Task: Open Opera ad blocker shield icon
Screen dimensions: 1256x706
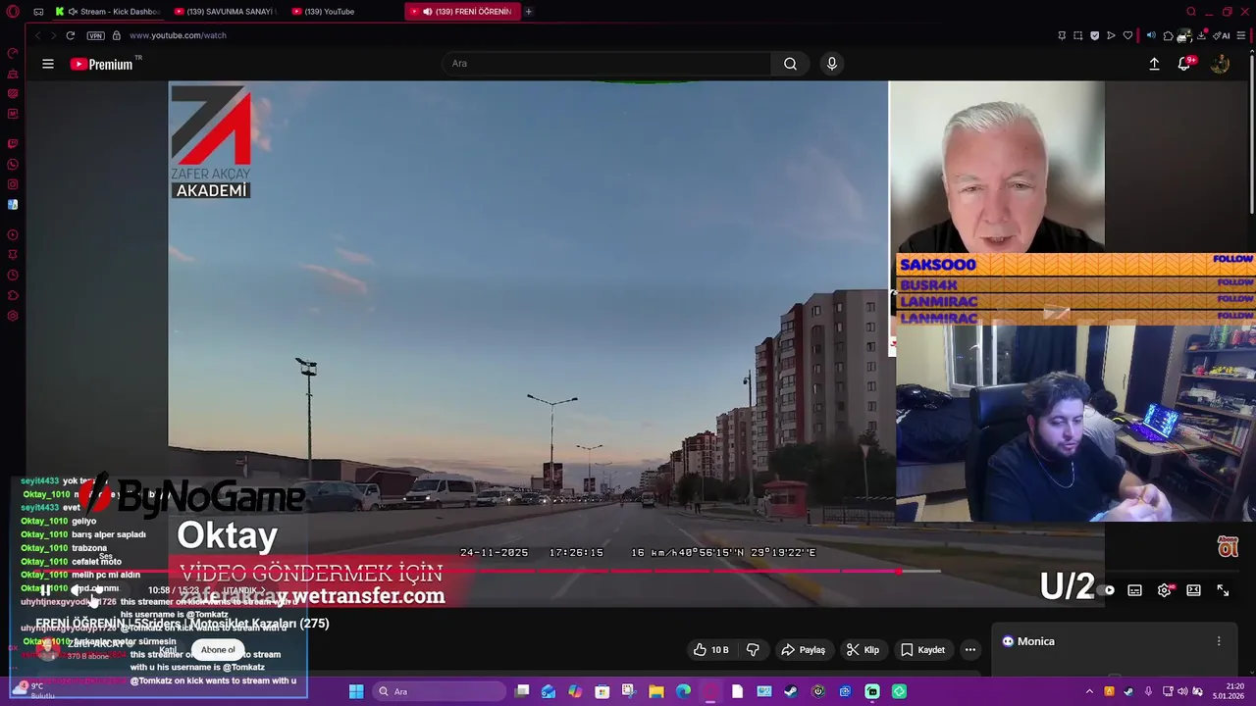Action: pos(1095,35)
